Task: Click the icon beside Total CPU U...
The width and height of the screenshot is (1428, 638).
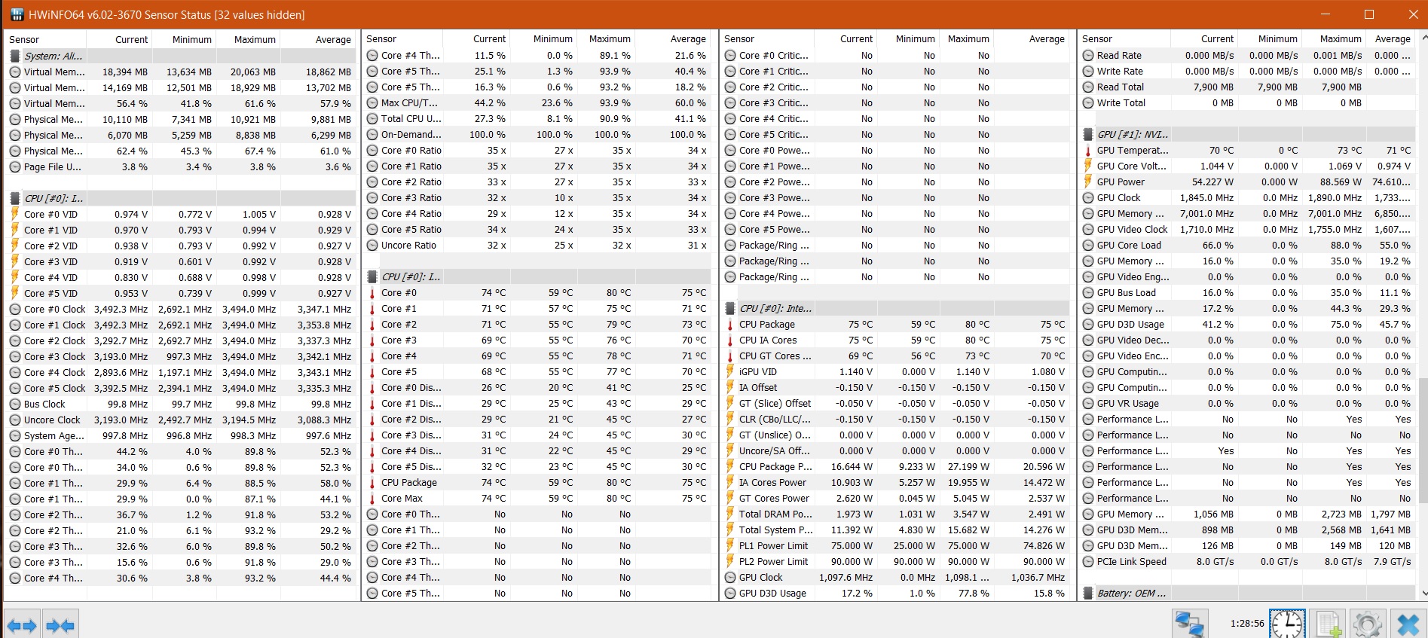Action: 372,118
